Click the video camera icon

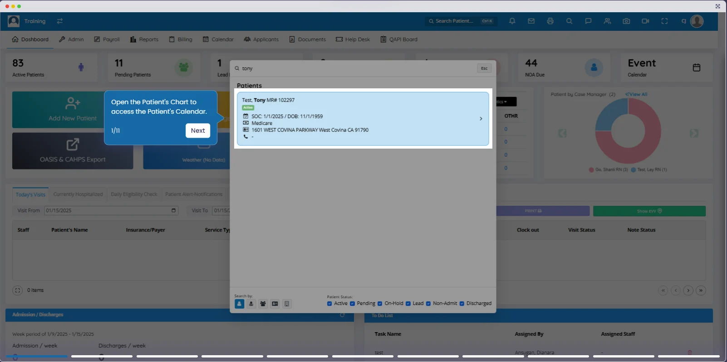pos(645,21)
